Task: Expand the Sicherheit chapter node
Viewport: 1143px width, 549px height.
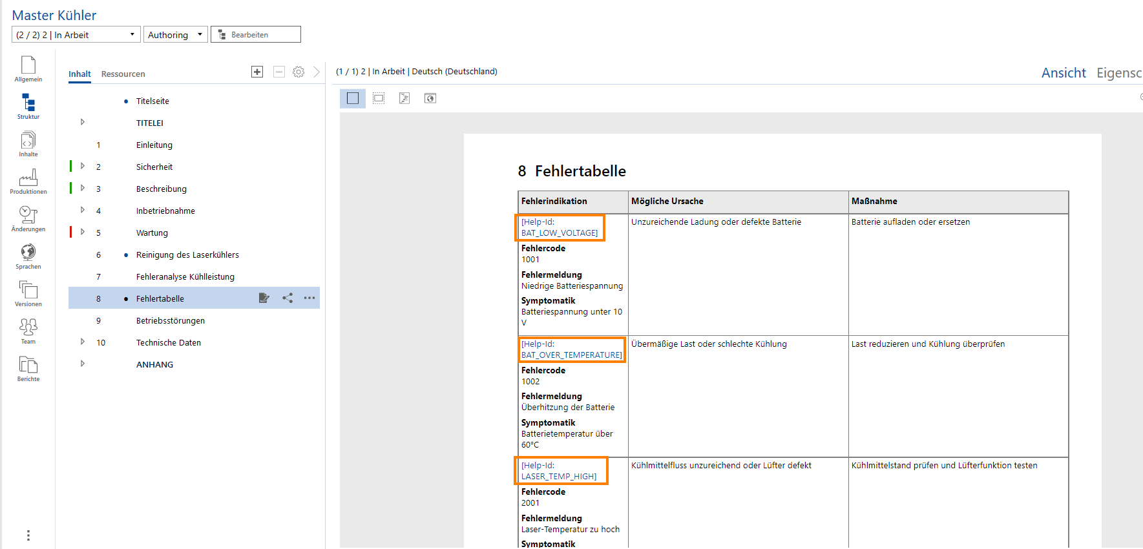Action: pos(83,166)
